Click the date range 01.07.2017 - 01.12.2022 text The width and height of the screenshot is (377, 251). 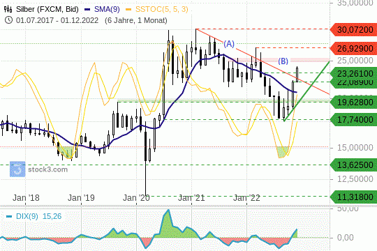coord(57,20)
